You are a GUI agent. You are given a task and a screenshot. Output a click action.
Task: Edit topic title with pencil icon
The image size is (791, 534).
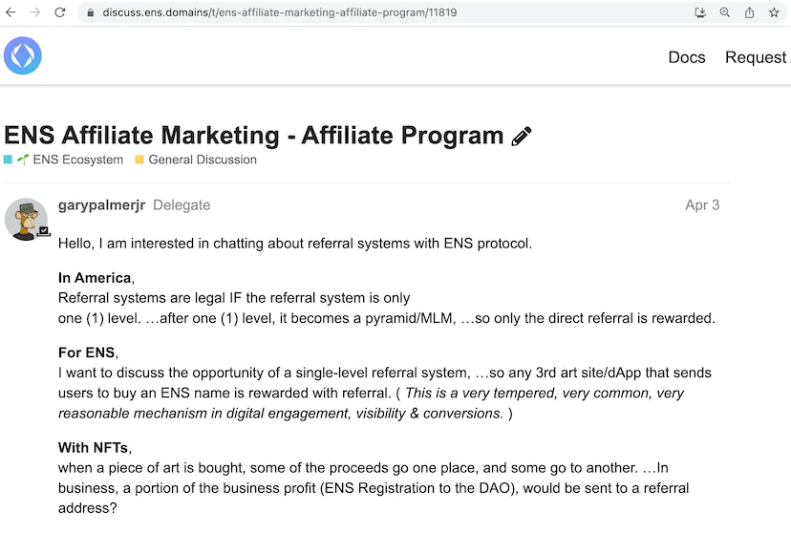522,137
